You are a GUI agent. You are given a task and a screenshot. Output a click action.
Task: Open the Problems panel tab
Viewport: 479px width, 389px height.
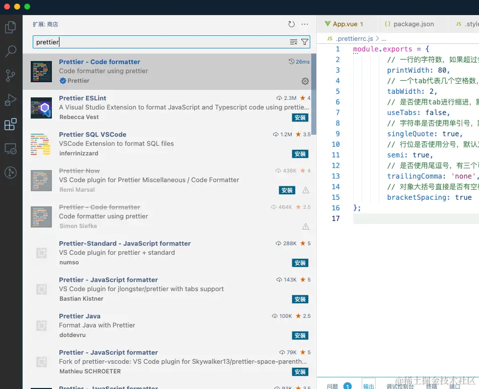coord(332,386)
